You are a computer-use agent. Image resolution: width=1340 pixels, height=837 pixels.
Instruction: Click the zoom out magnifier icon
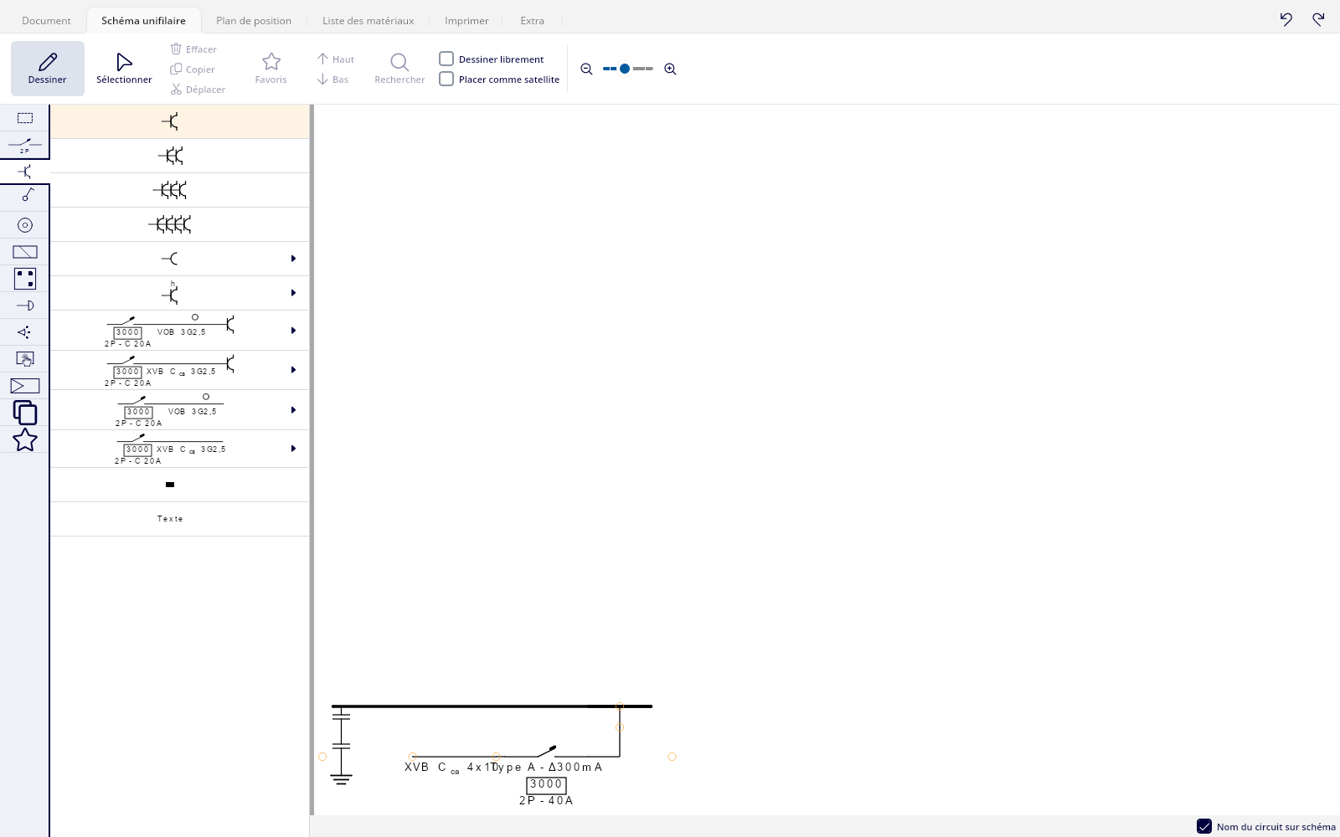pos(586,69)
